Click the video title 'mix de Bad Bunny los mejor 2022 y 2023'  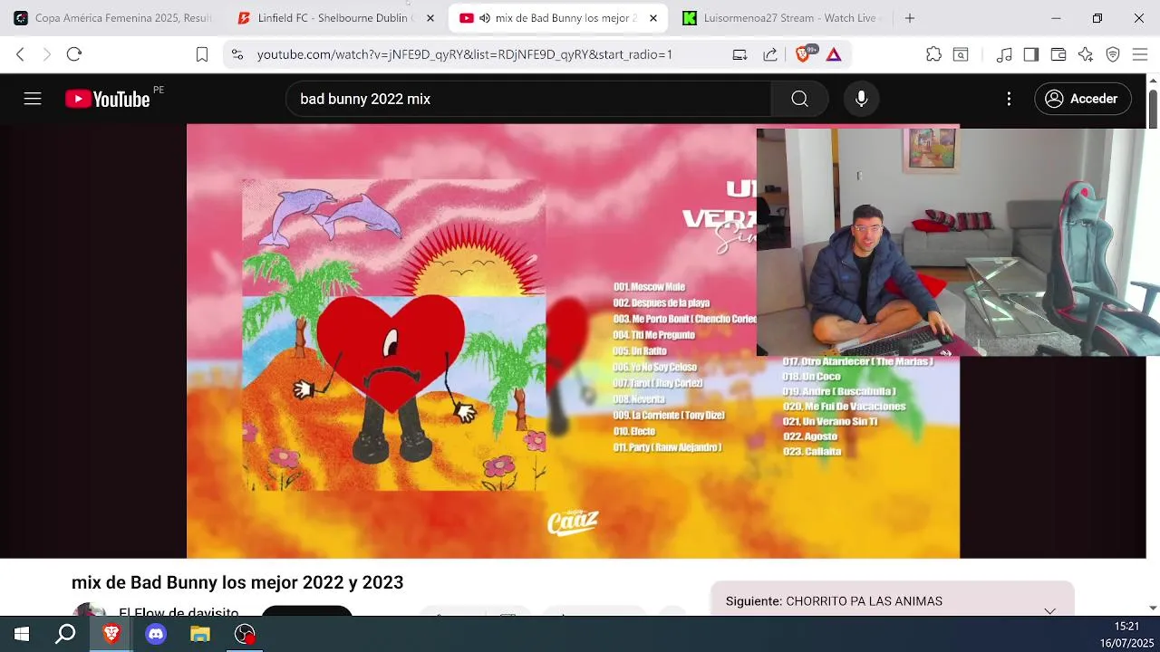tap(237, 582)
